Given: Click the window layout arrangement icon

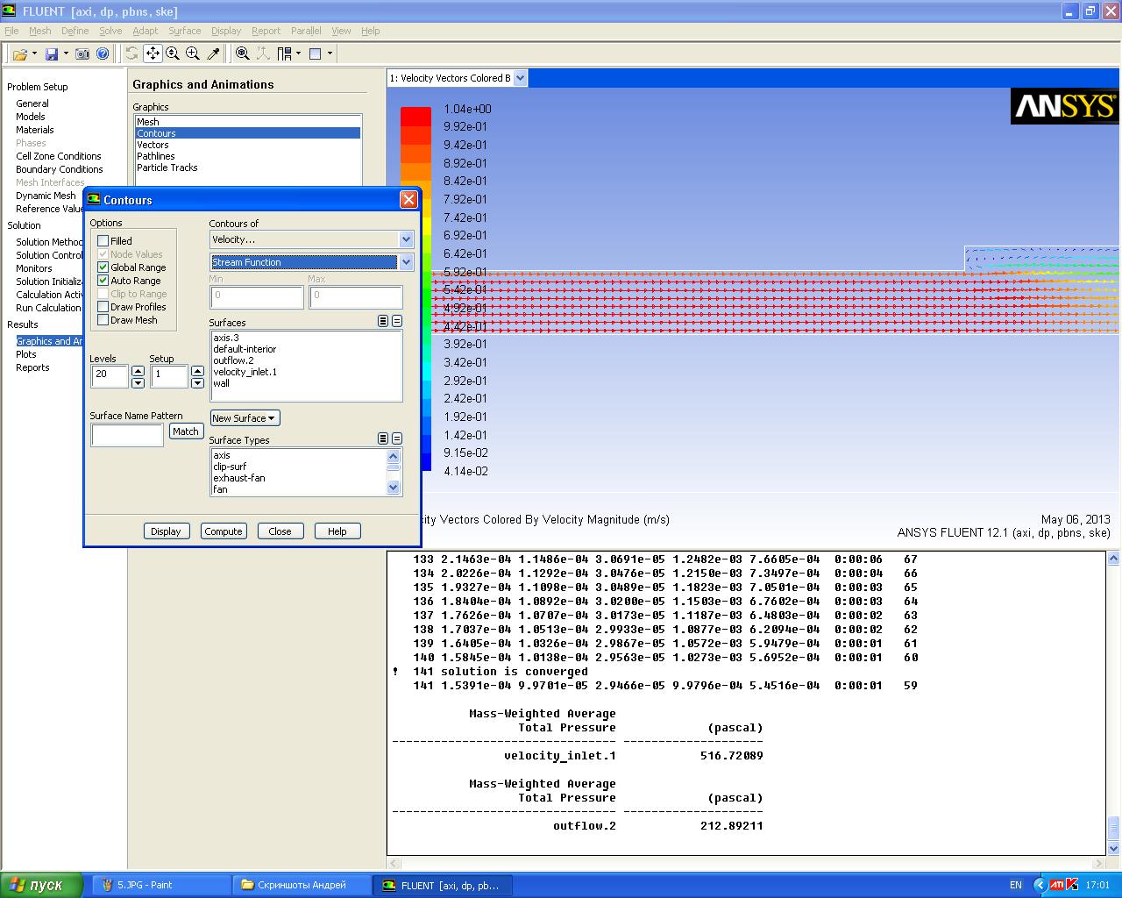Looking at the screenshot, I should click(x=285, y=53).
